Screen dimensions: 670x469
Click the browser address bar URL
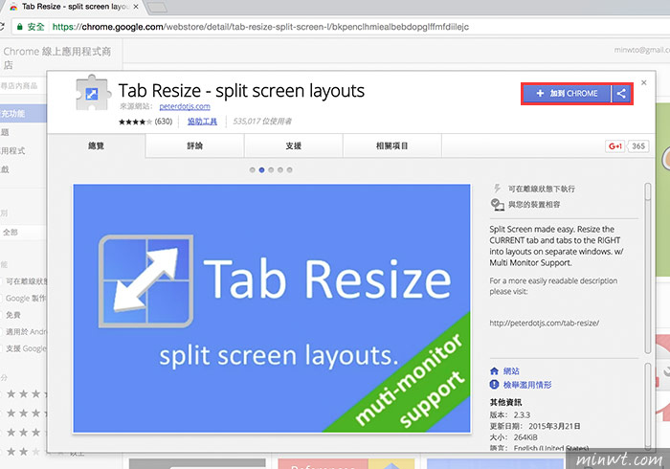260,27
